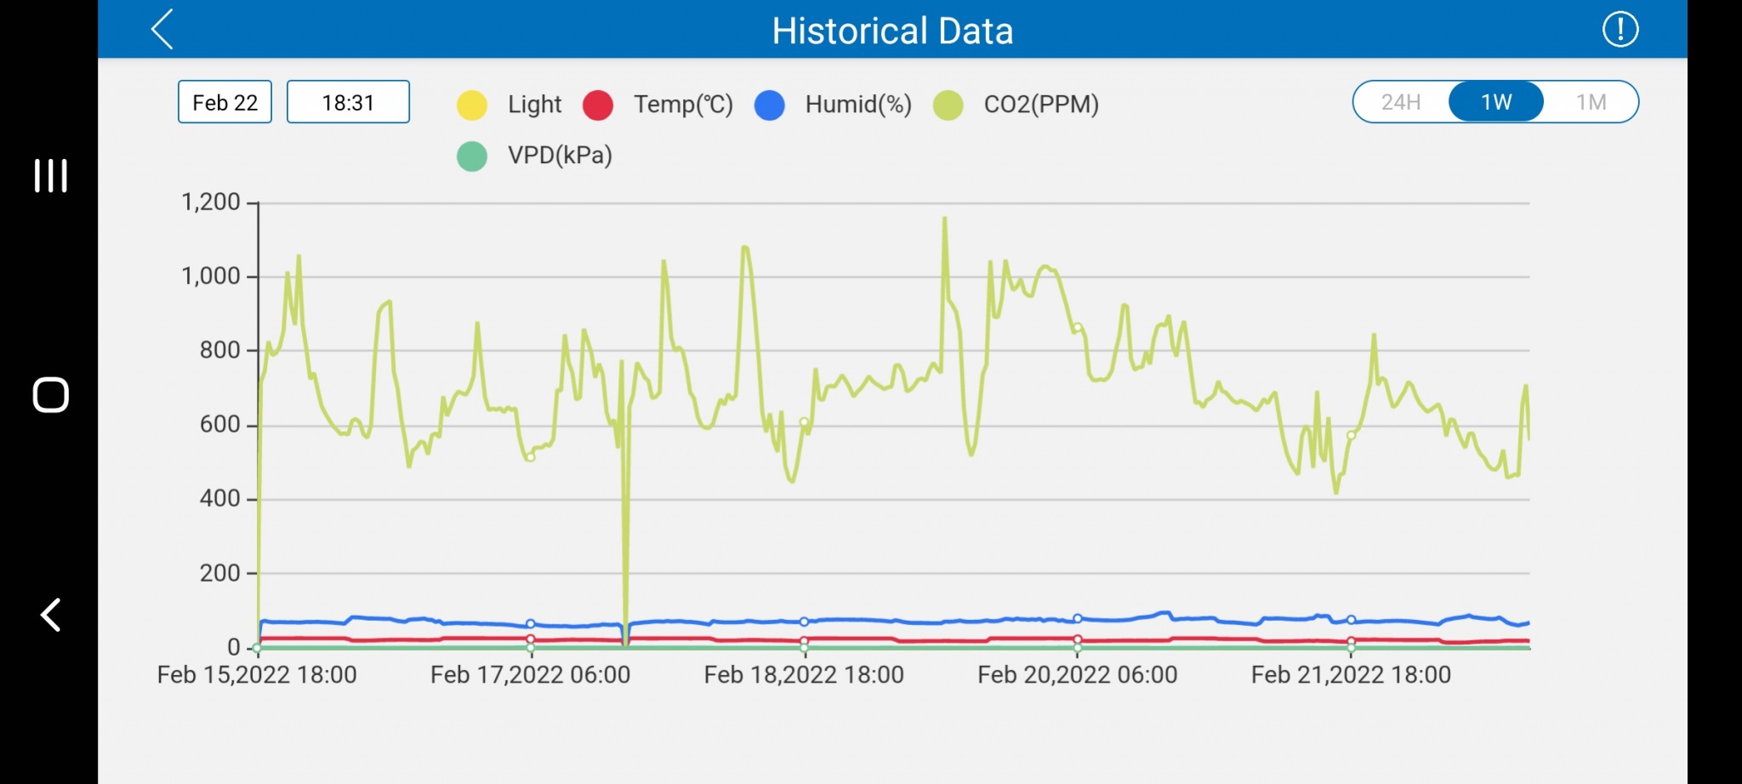The image size is (1742, 784).
Task: Tap chart marker at Feb 20 06:00
Action: click(x=1078, y=327)
